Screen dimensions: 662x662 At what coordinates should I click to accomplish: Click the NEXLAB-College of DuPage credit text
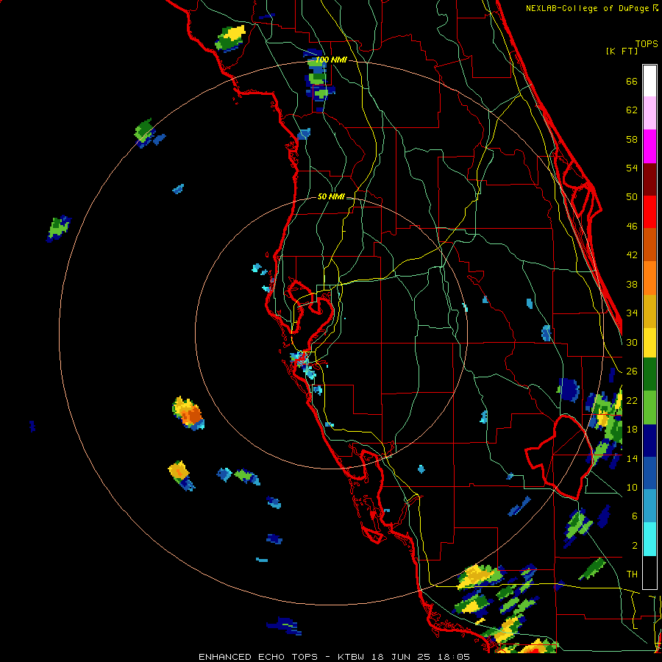click(x=591, y=8)
